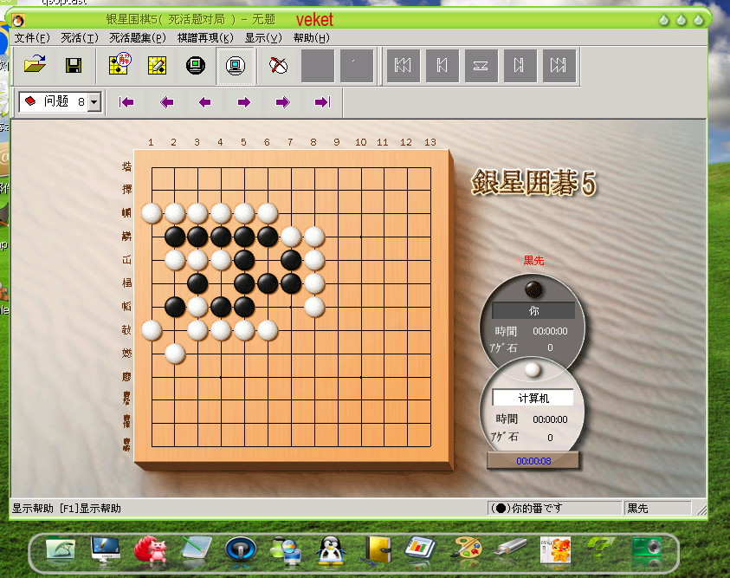Place a stone at column 7, row 7
The width and height of the screenshot is (730, 578).
click(291, 307)
